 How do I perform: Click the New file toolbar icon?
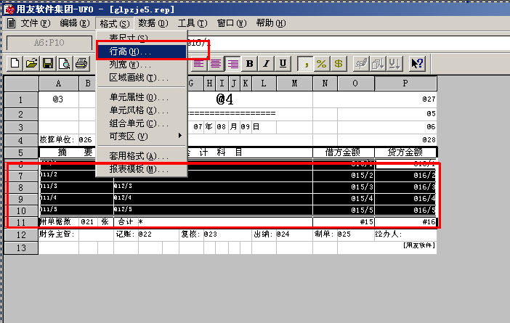click(15, 64)
